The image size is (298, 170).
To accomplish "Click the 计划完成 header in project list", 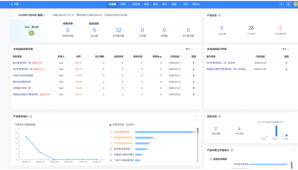I will tap(175, 57).
